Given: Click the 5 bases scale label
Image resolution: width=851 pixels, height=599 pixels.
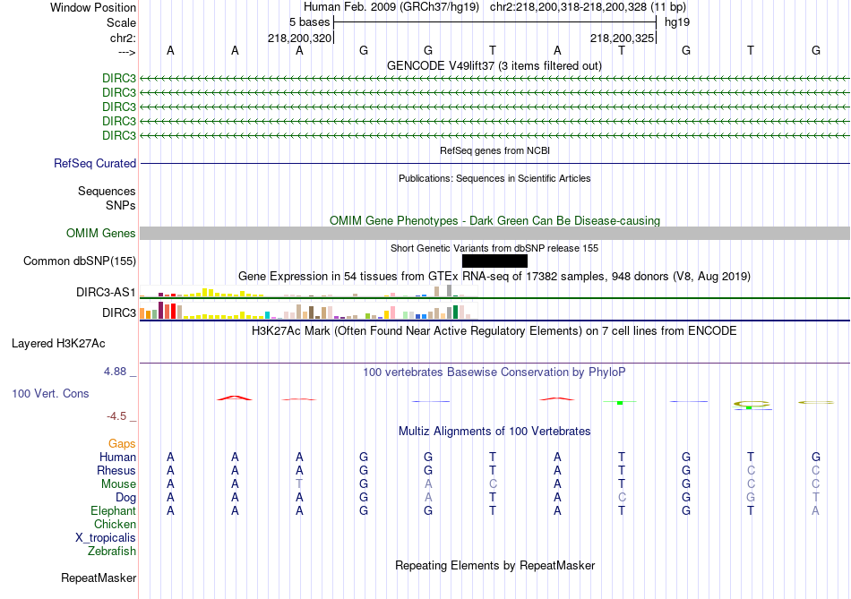Looking at the screenshot, I should [309, 22].
